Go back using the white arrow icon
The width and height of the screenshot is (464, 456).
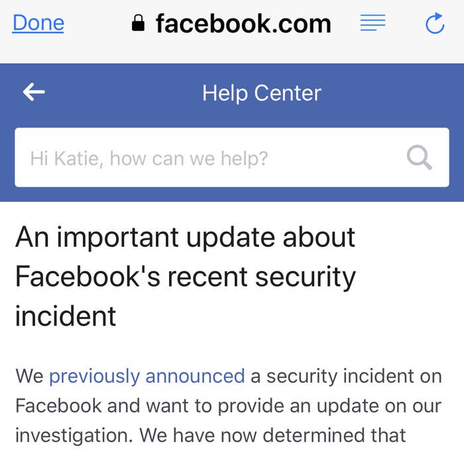(x=34, y=92)
